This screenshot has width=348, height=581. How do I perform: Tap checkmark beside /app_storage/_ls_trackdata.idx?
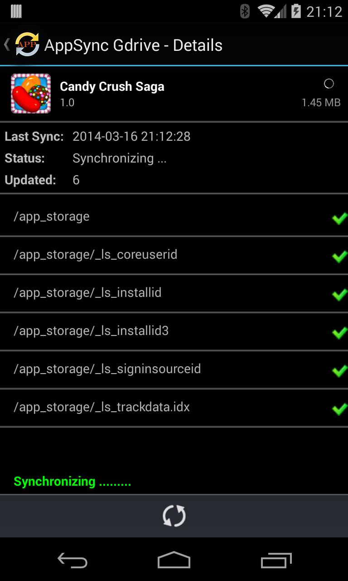tap(340, 409)
